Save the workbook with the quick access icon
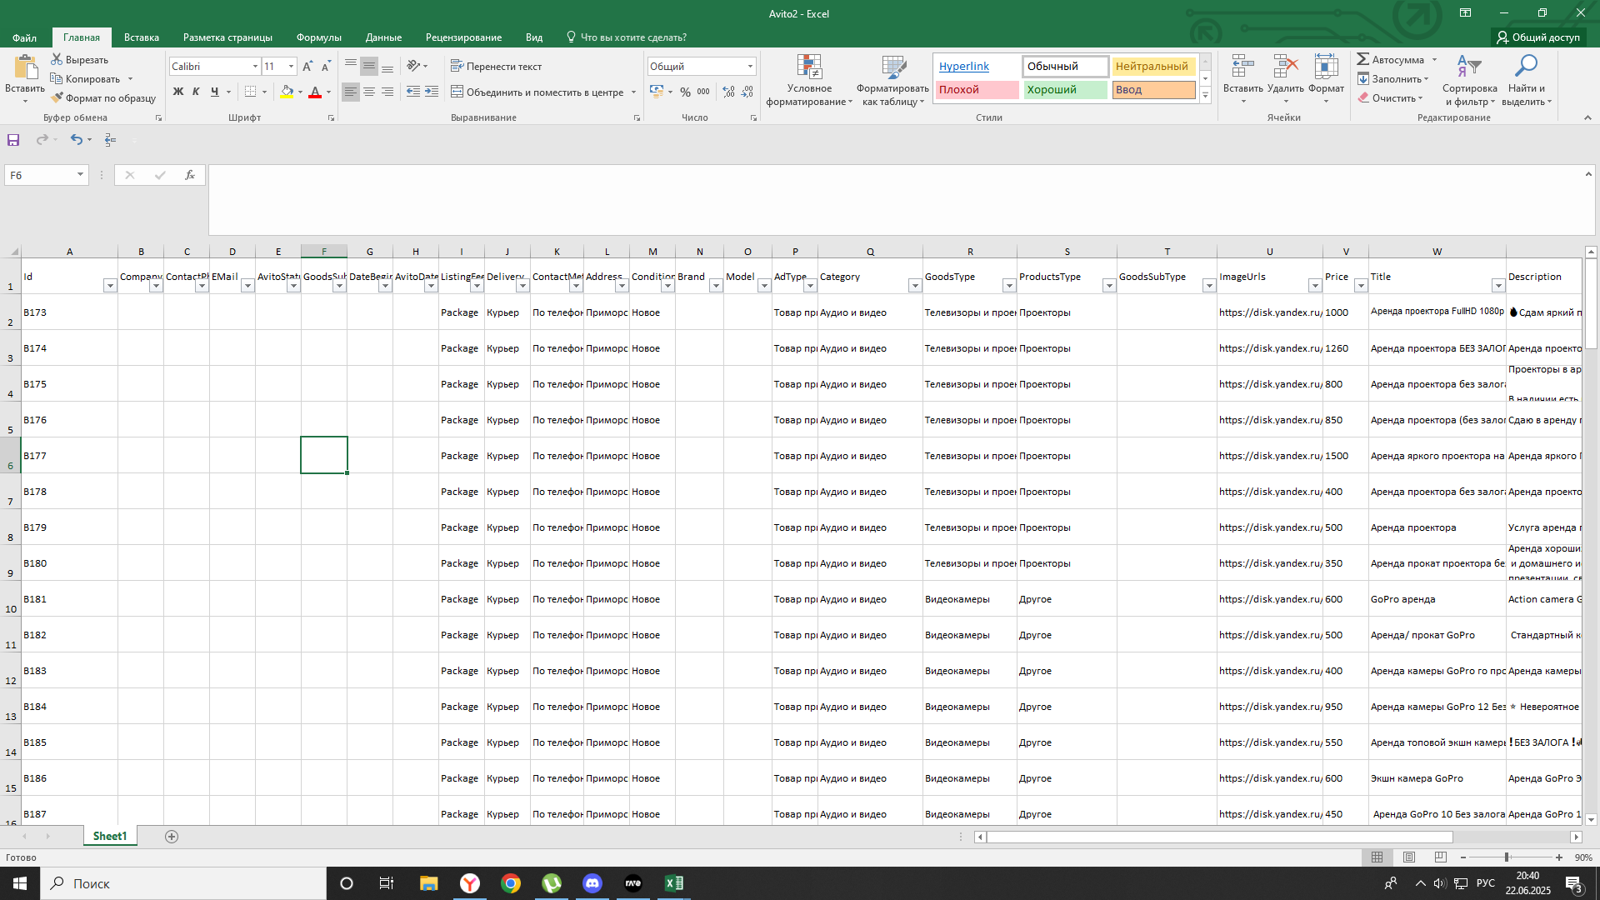The width and height of the screenshot is (1600, 900). pyautogui.click(x=13, y=139)
